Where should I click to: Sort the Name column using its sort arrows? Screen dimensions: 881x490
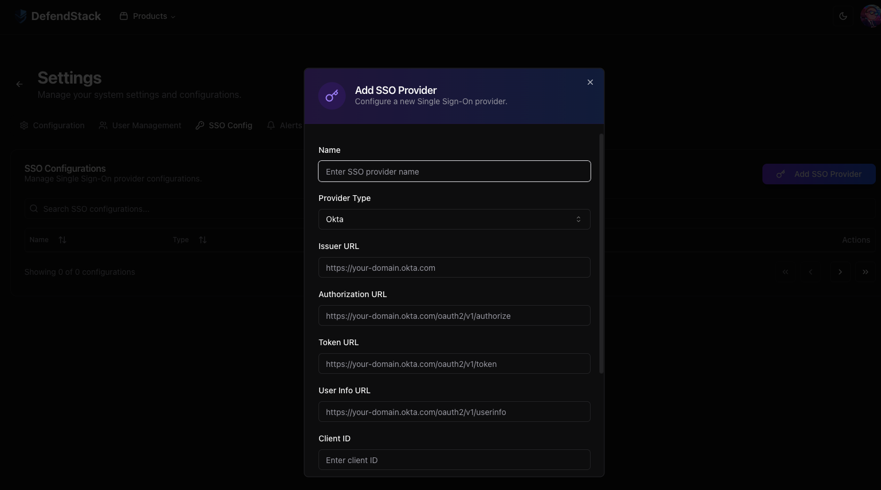pyautogui.click(x=62, y=239)
